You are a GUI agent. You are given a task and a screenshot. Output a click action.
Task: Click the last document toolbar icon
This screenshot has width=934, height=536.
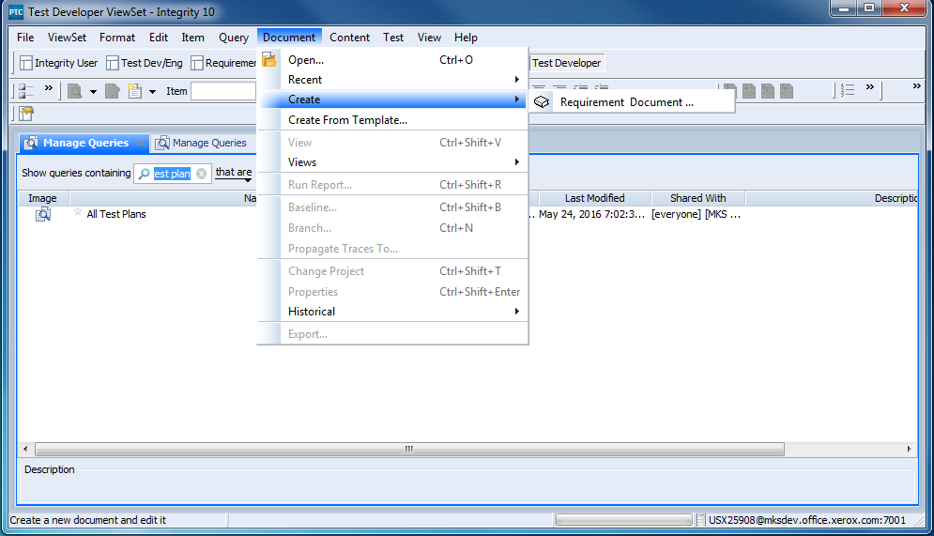click(x=787, y=91)
